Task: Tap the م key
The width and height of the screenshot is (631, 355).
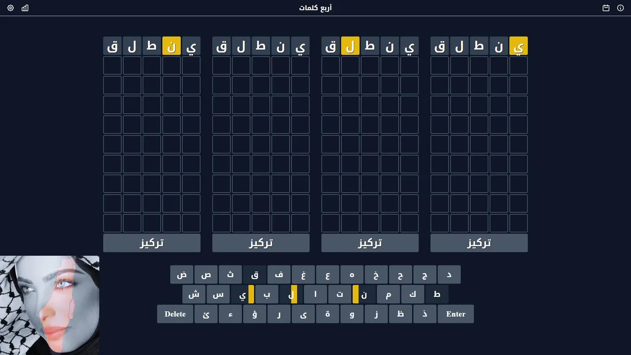Action: click(x=388, y=294)
